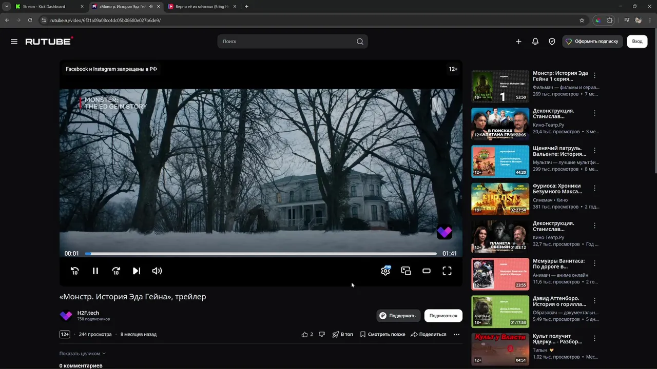The height and width of the screenshot is (369, 657).
Task: Click 'Оформить подписку' button
Action: pyautogui.click(x=592, y=42)
